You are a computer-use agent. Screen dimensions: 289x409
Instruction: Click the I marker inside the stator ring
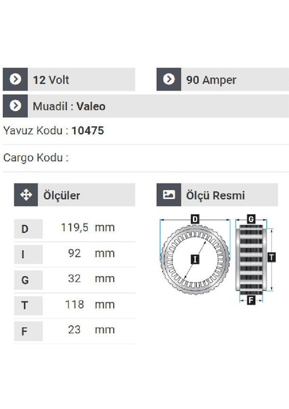[195, 259]
